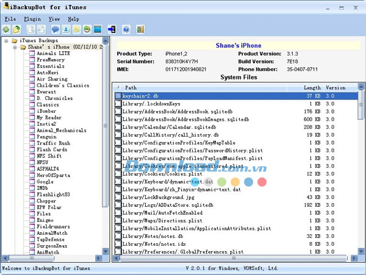Select the ASPHALT4 tree entry

click(x=48, y=169)
